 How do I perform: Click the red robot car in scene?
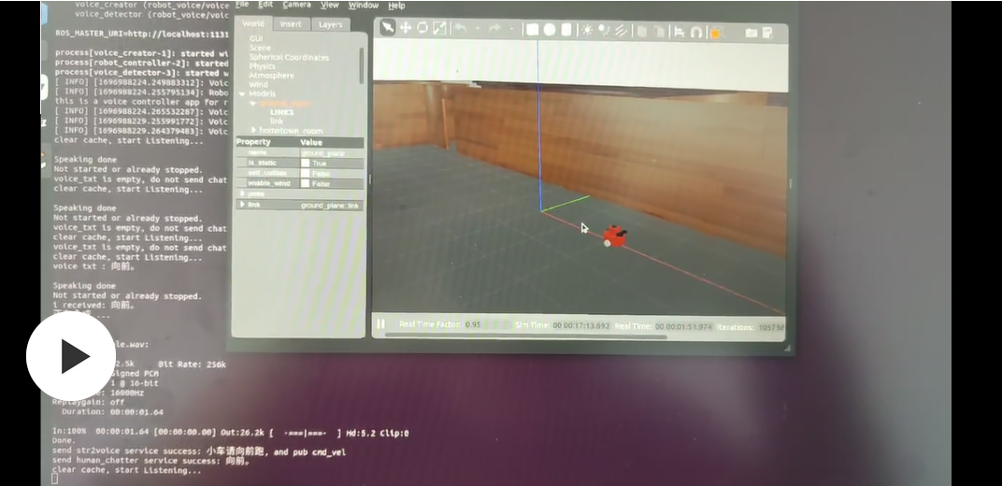614,236
